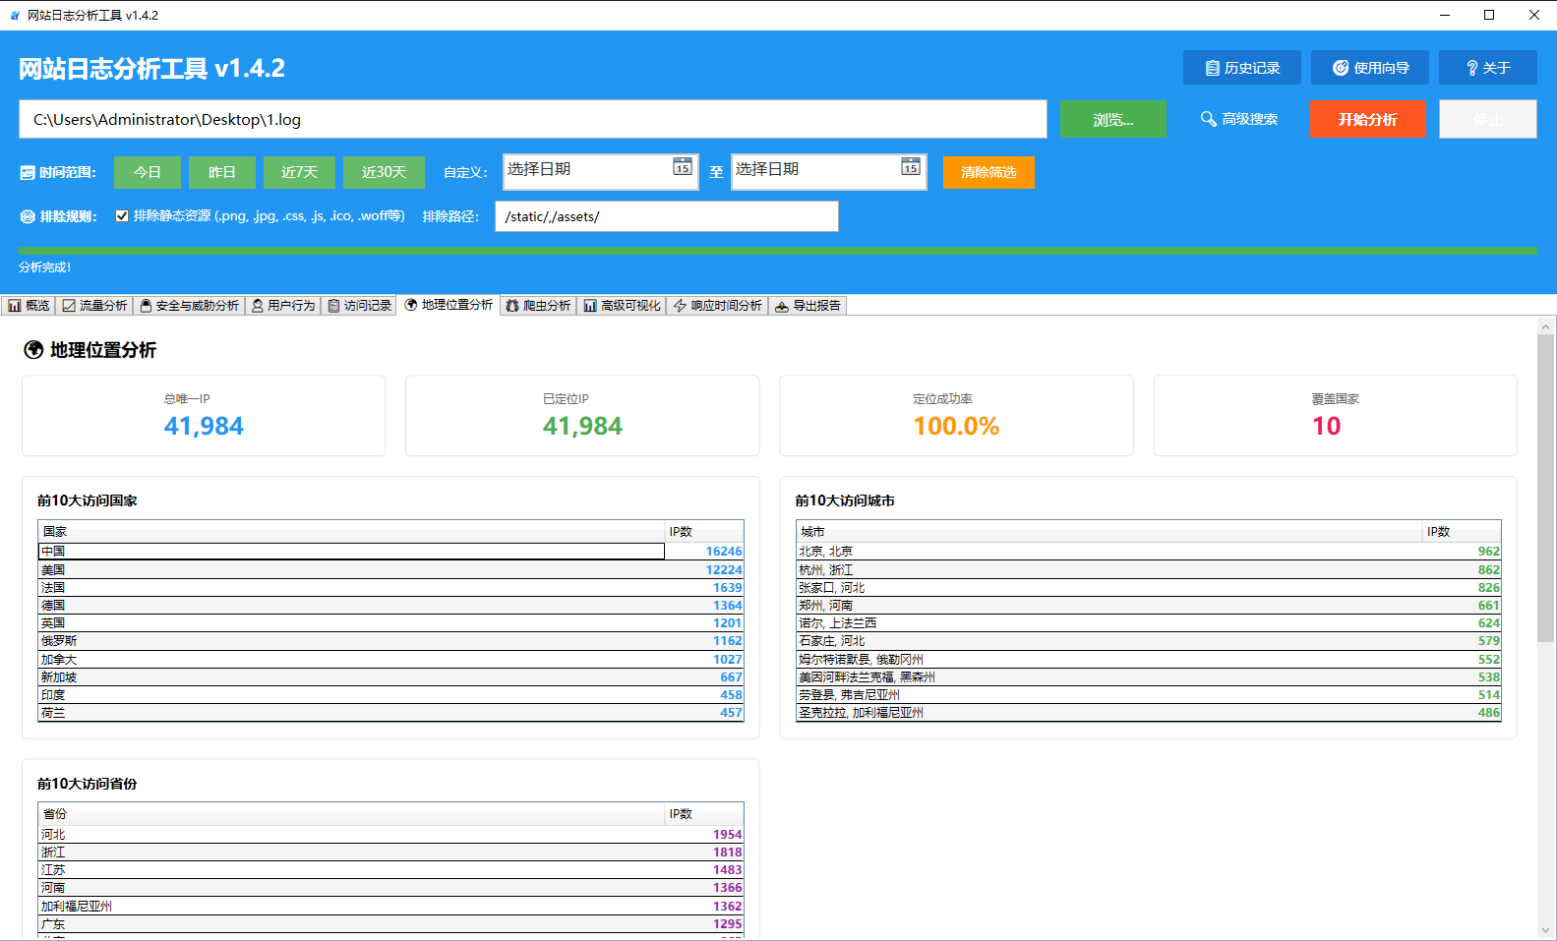The width and height of the screenshot is (1557, 941).
Task: Sort cities by IP数 column header
Action: (x=1461, y=531)
